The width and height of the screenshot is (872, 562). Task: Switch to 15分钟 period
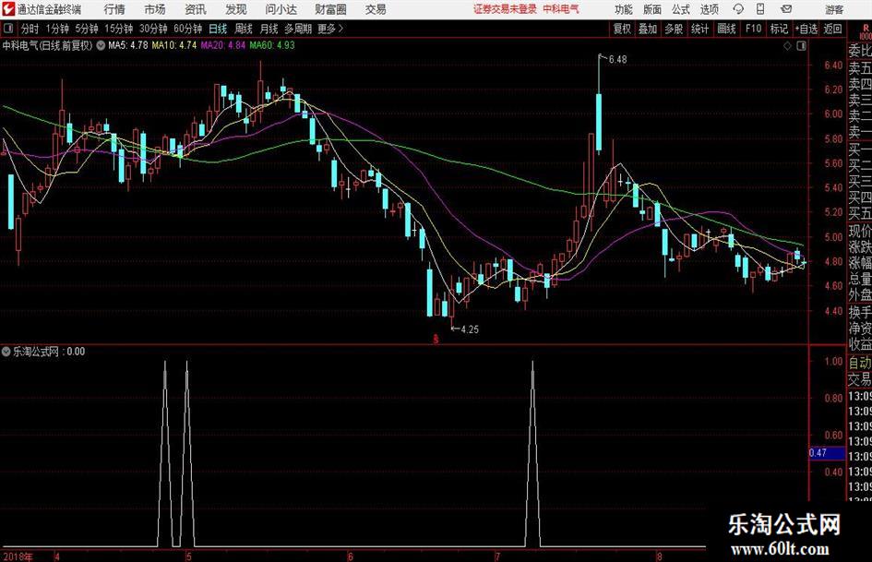pyautogui.click(x=118, y=29)
